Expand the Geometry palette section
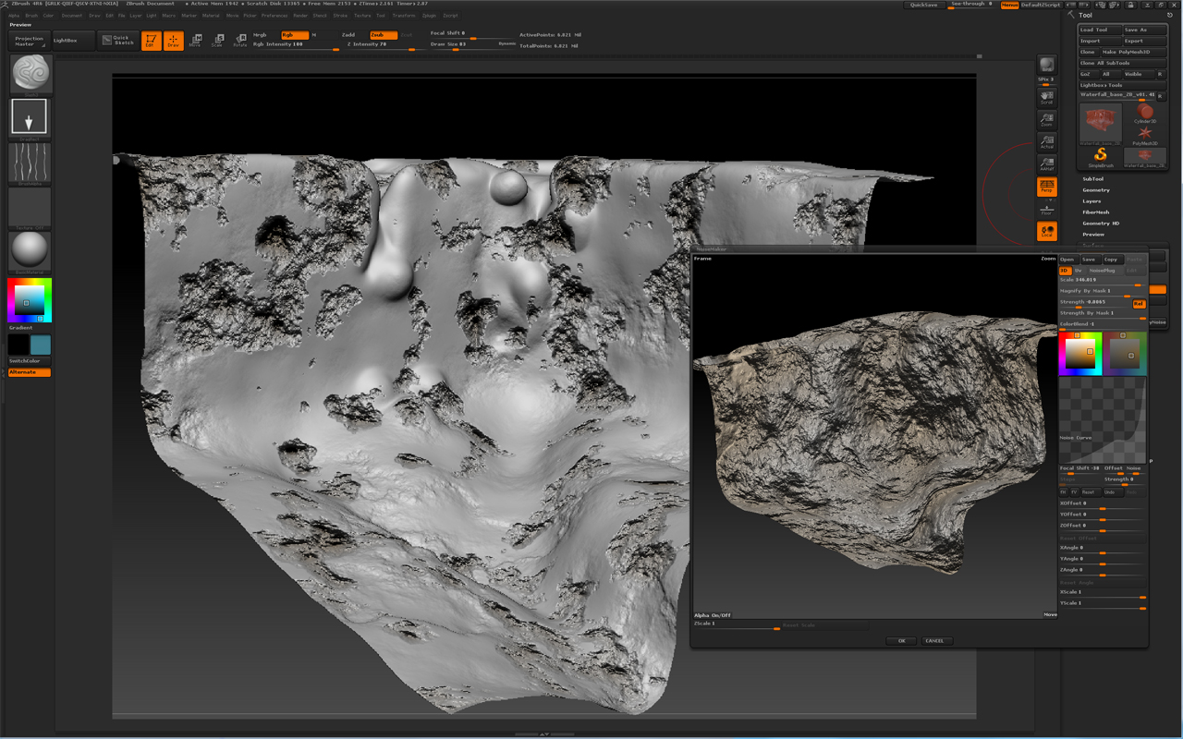This screenshot has width=1183, height=739. 1096,190
